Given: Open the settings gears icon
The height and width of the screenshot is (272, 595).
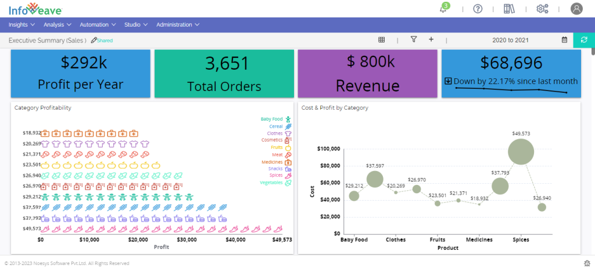Looking at the screenshot, I should click(542, 9).
